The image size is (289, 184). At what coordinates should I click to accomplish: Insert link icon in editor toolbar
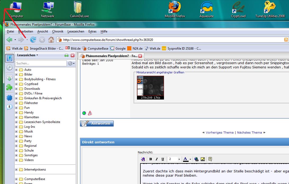click(197, 159)
